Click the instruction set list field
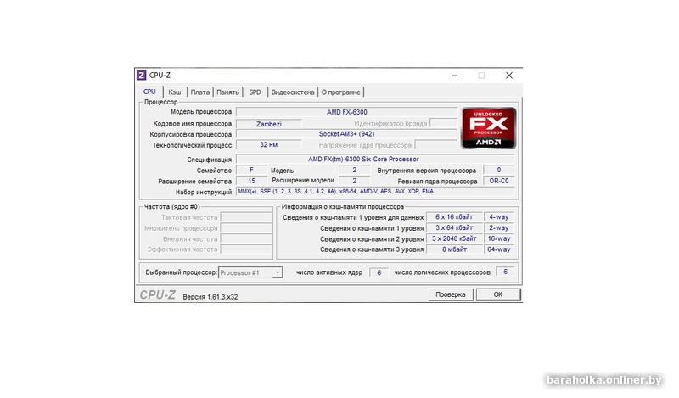This screenshot has width=679, height=398. click(x=375, y=192)
